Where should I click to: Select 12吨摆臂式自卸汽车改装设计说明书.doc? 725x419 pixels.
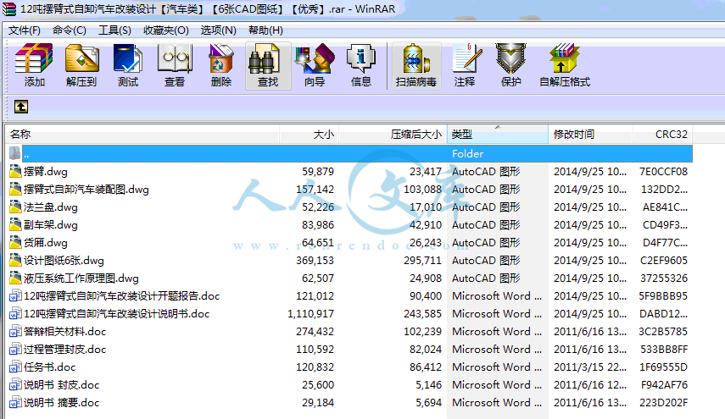116,314
